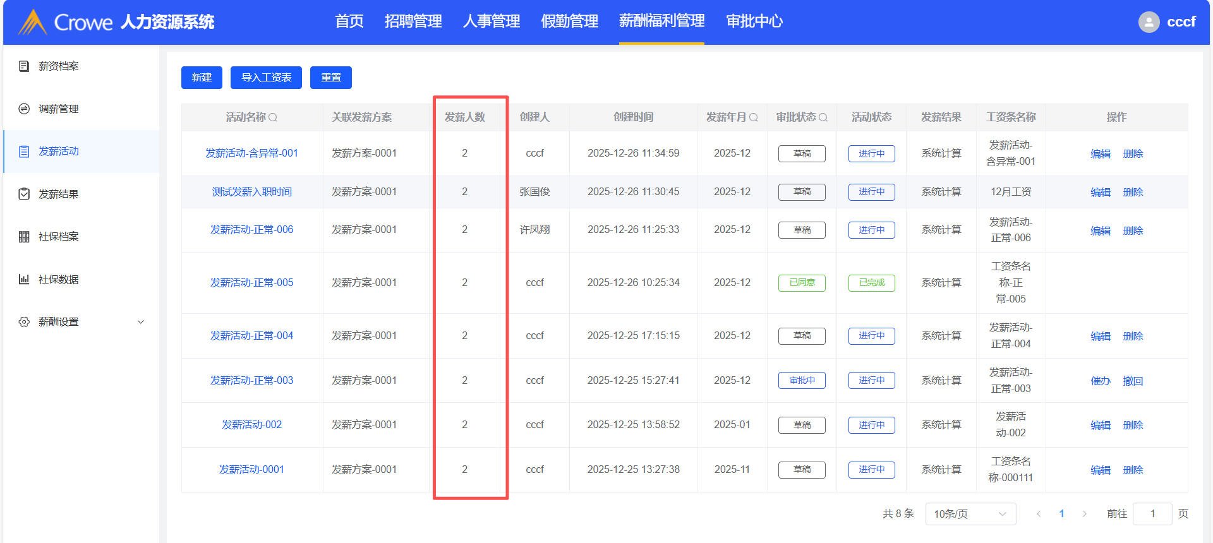Screen dimensions: 1213x543
Task: Switch to 审批中心 in top navigation
Action: click(x=754, y=21)
